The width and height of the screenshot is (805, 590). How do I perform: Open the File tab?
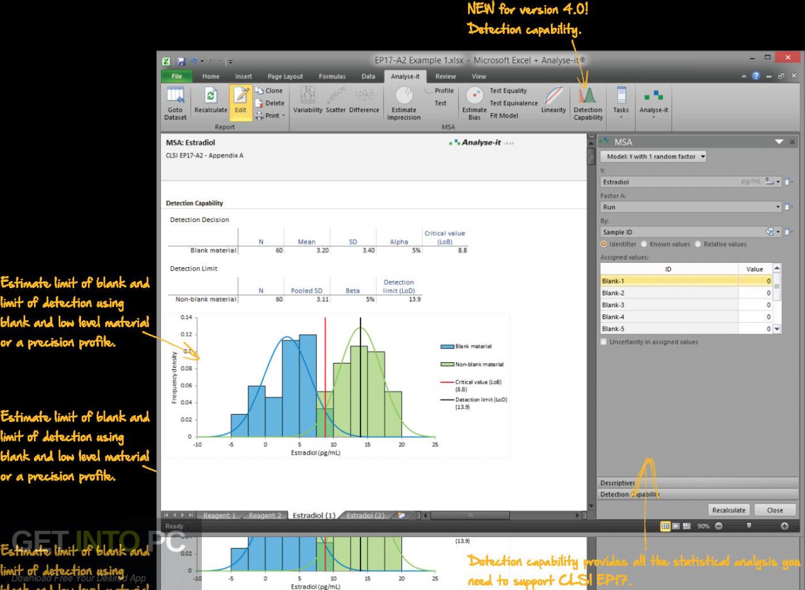177,76
